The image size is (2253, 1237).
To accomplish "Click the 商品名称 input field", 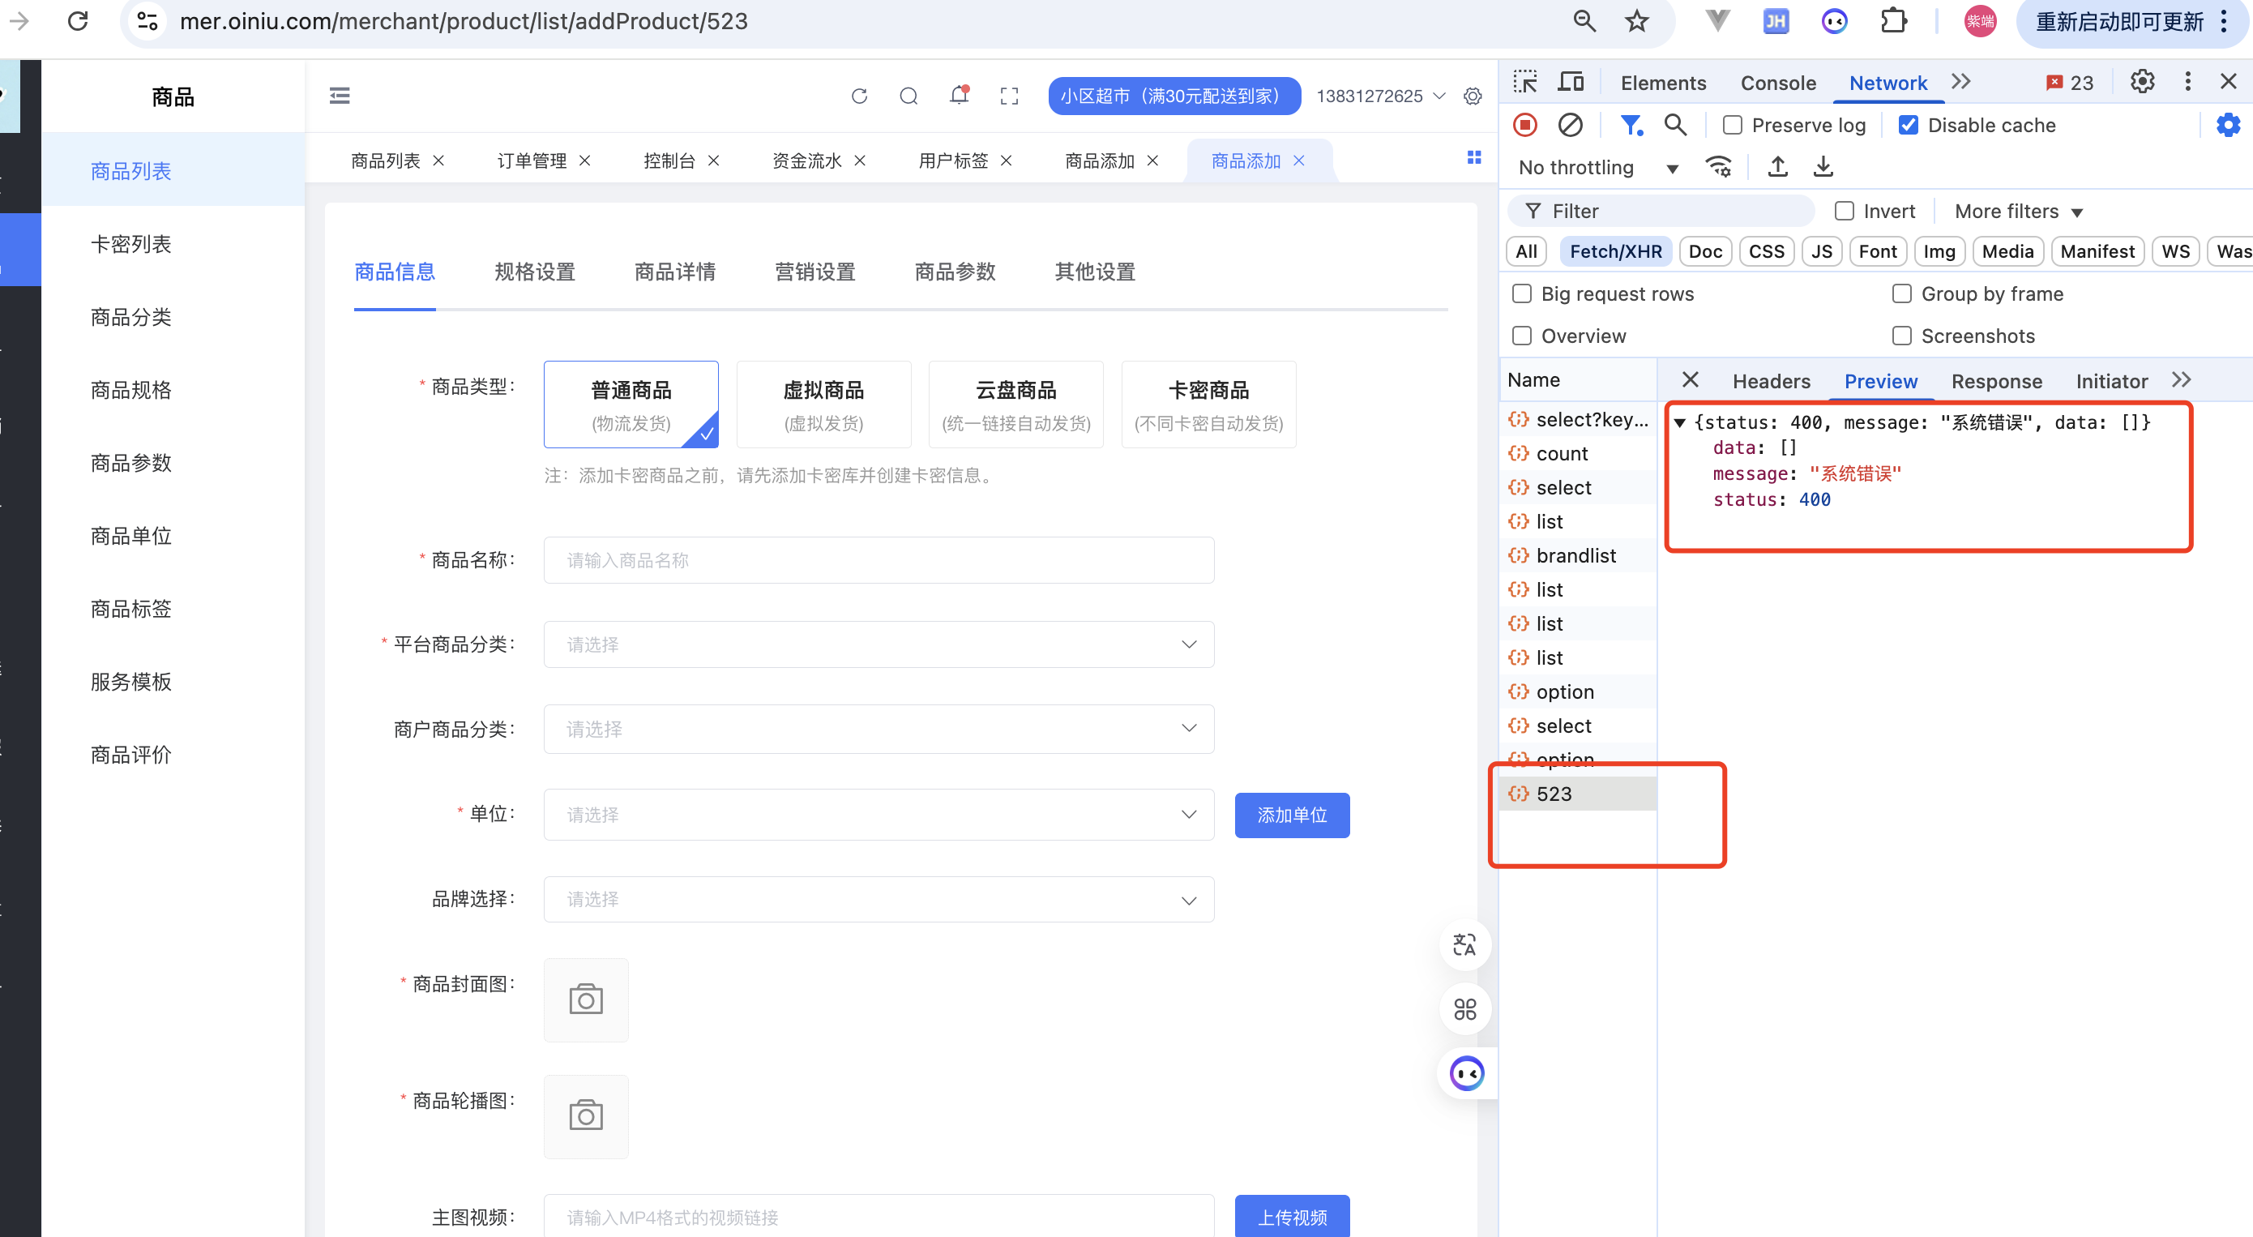I will (x=879, y=560).
